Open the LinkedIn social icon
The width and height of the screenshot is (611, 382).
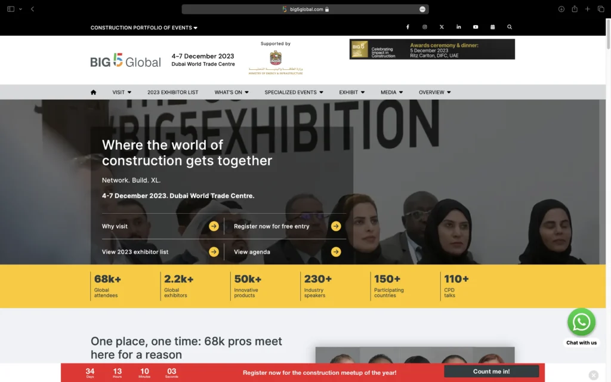pyautogui.click(x=459, y=27)
